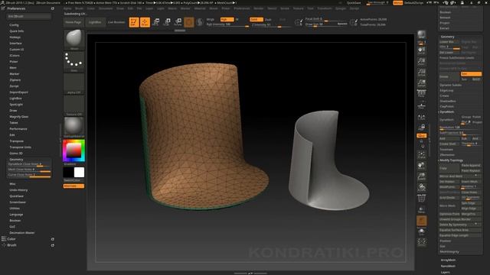Open the Material menu

pyautogui.click(x=200, y=8)
